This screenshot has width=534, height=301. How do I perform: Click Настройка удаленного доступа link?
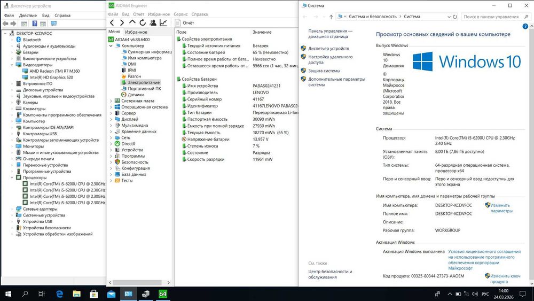[330, 60]
